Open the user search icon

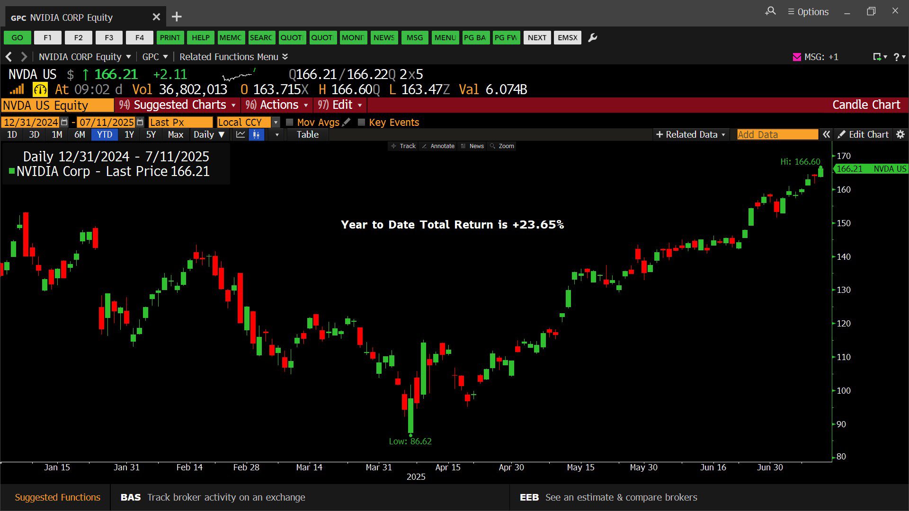(x=770, y=11)
